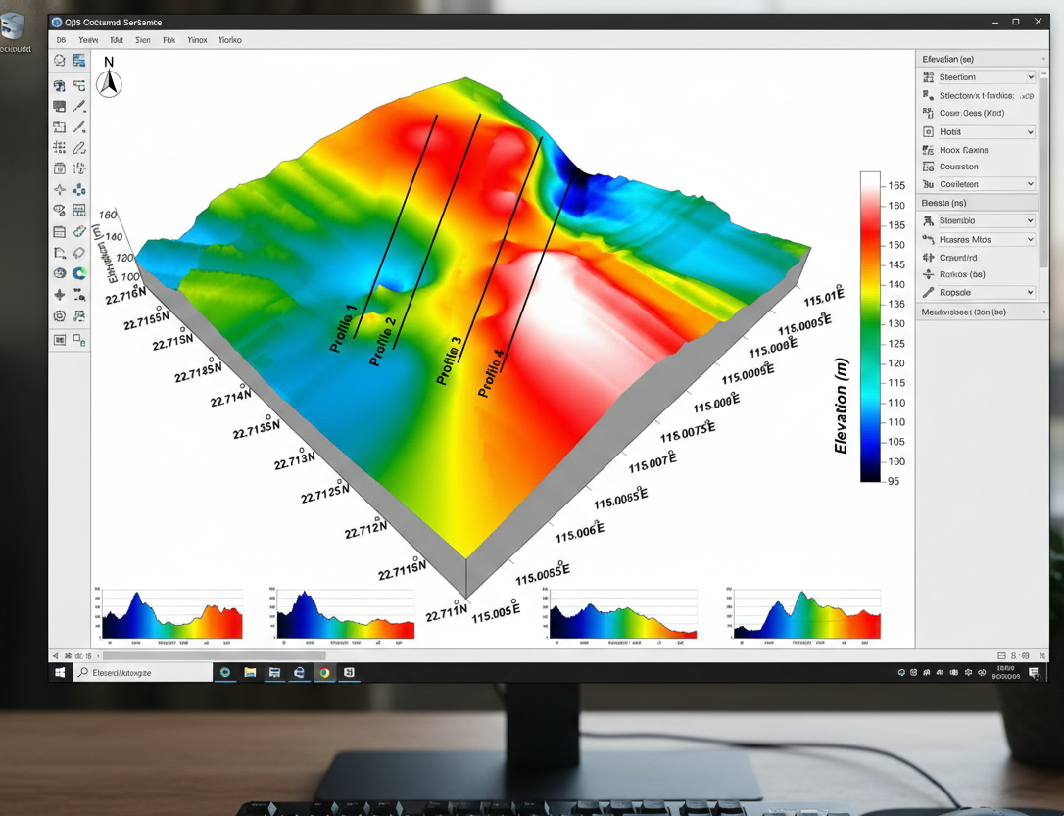The height and width of the screenshot is (816, 1064).
Task: Launch Chrome from the taskbar
Action: coord(324,672)
